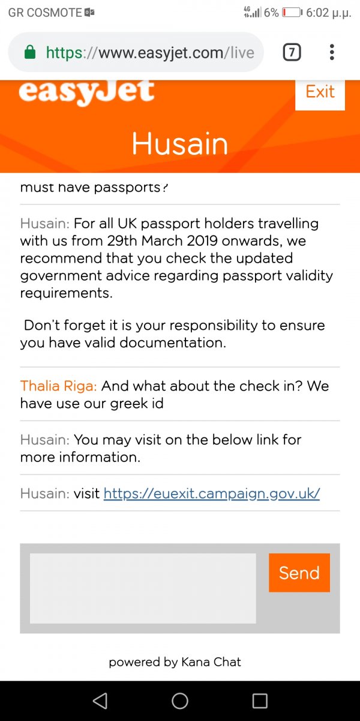Send the chat message
360x721 pixels.
pos(299,573)
